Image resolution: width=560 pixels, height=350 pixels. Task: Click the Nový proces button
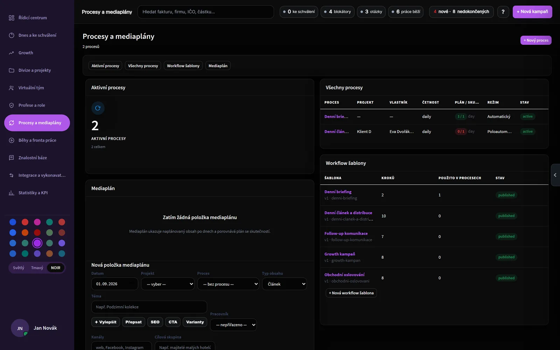536,40
